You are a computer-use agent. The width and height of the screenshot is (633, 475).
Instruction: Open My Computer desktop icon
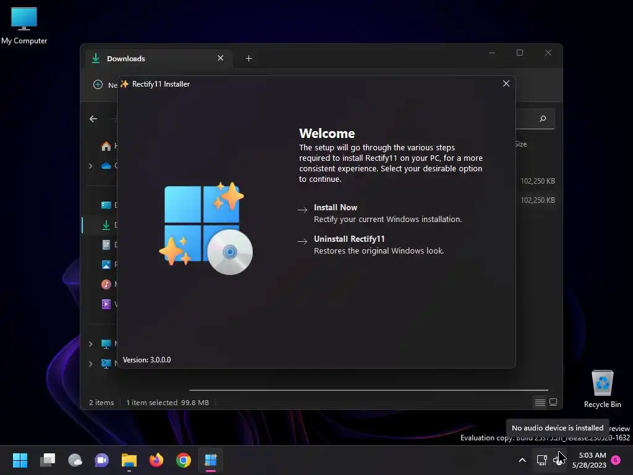(x=24, y=25)
